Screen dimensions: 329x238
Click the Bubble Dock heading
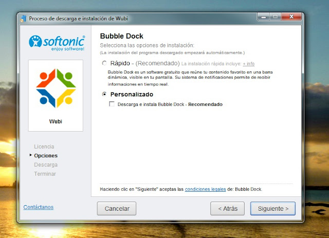[x=121, y=36]
